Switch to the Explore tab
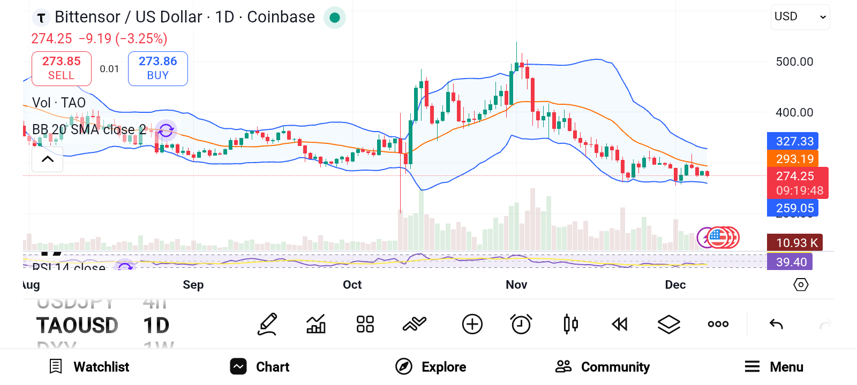Viewport: 857px width, 385px height. point(431,367)
